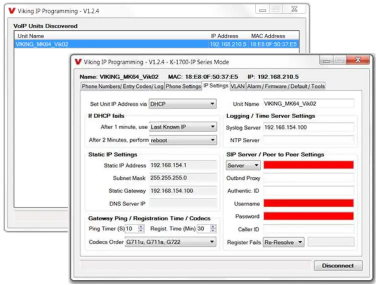Expand the Register Fails Re-Resolve dropdown
The height and width of the screenshot is (285, 377).
283,242
